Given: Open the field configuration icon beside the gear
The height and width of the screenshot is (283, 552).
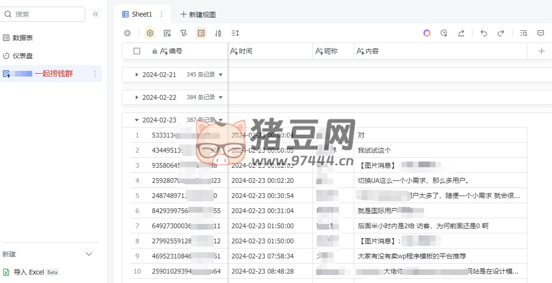Looking at the screenshot, I should tap(167, 33).
